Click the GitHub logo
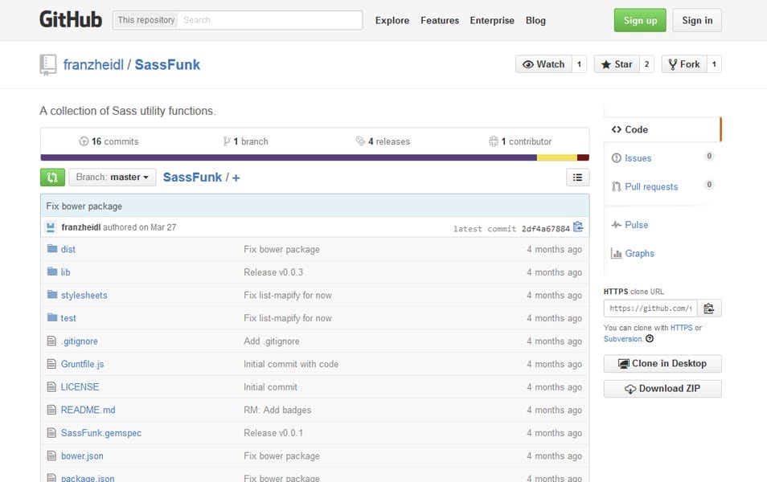The image size is (767, 482). pyautogui.click(x=70, y=19)
